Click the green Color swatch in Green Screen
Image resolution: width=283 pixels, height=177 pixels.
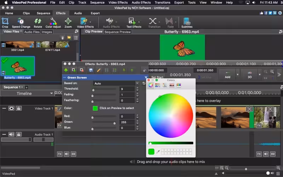point(95,108)
